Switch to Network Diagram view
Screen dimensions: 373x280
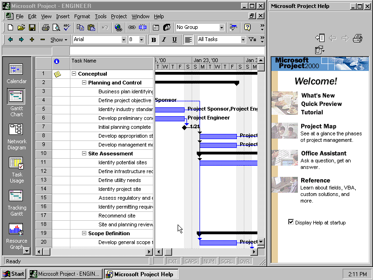pos(16,137)
